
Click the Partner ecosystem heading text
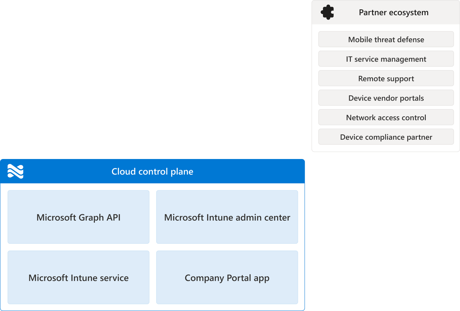click(394, 13)
